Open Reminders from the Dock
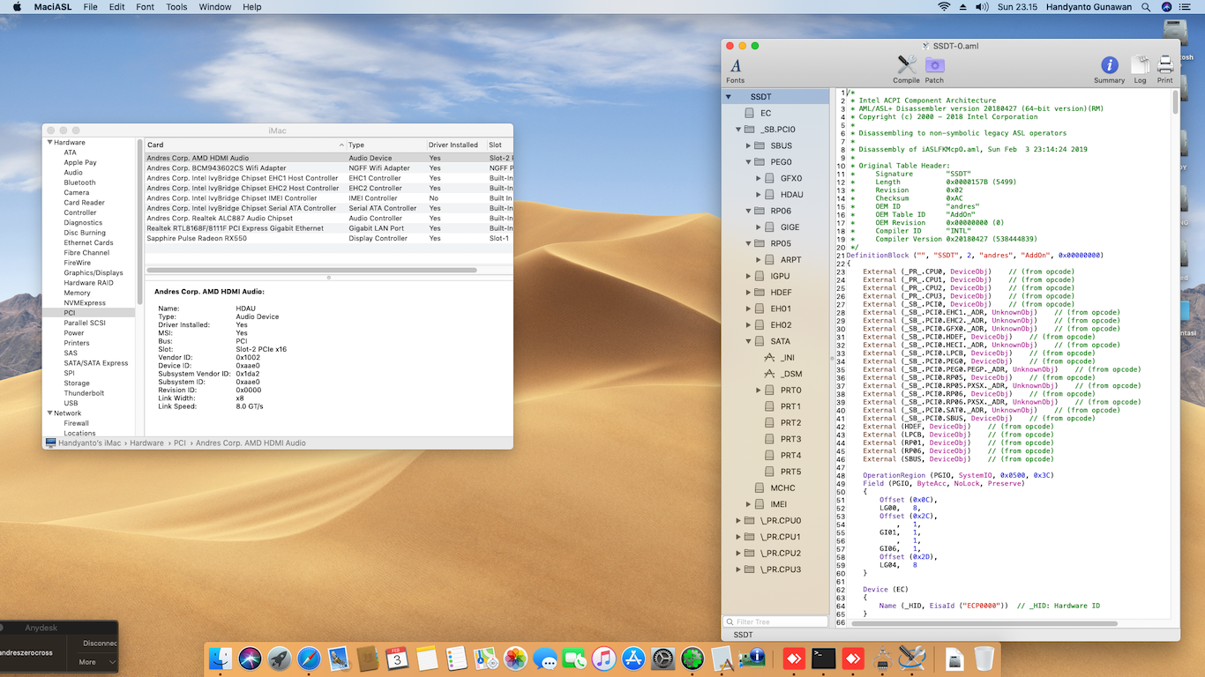 point(456,658)
